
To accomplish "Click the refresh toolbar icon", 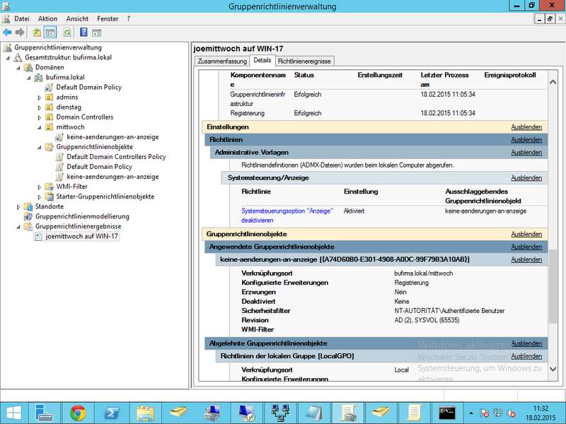I will click(x=68, y=33).
